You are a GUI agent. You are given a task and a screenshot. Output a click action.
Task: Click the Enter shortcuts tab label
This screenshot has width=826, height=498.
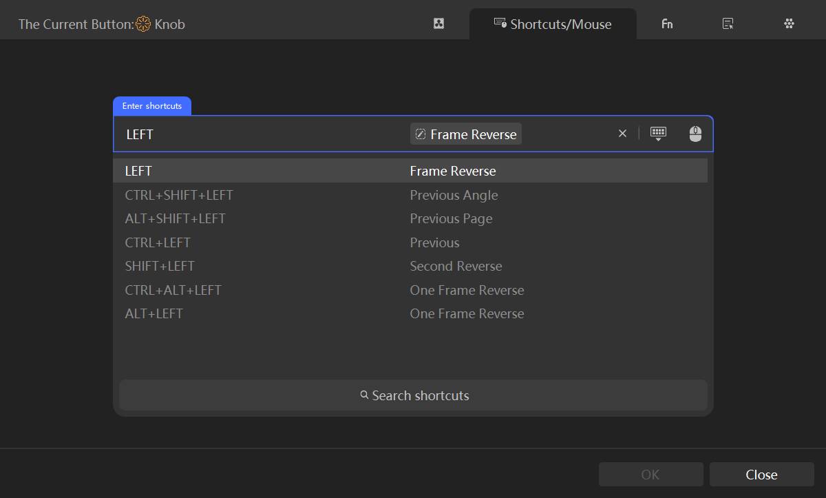tap(151, 105)
